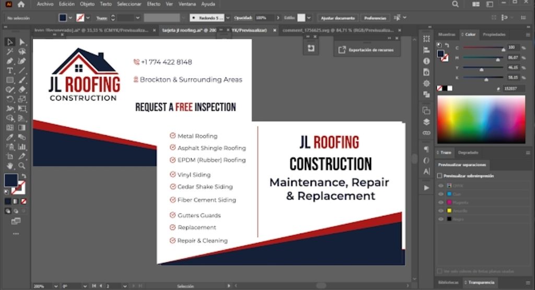Switch to the Propiedades tab
This screenshot has width=535, height=290.
point(494,34)
